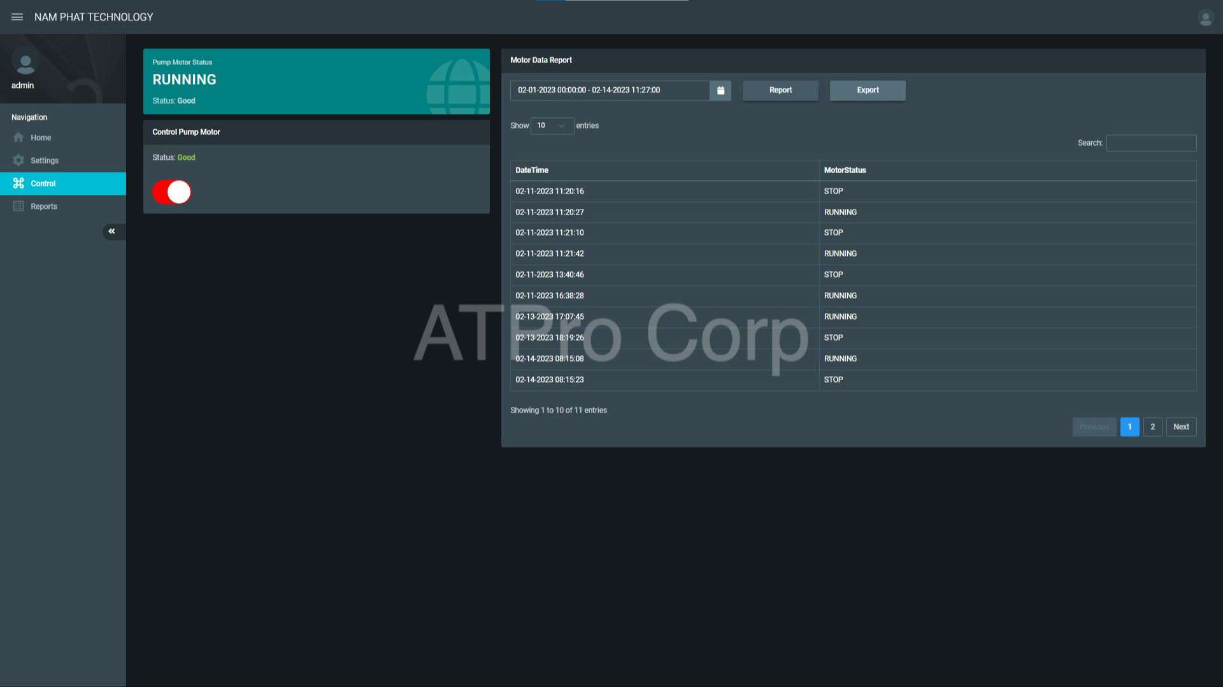Viewport: 1223px width, 687px height.
Task: Click the Reports list icon
Action: tap(18, 206)
